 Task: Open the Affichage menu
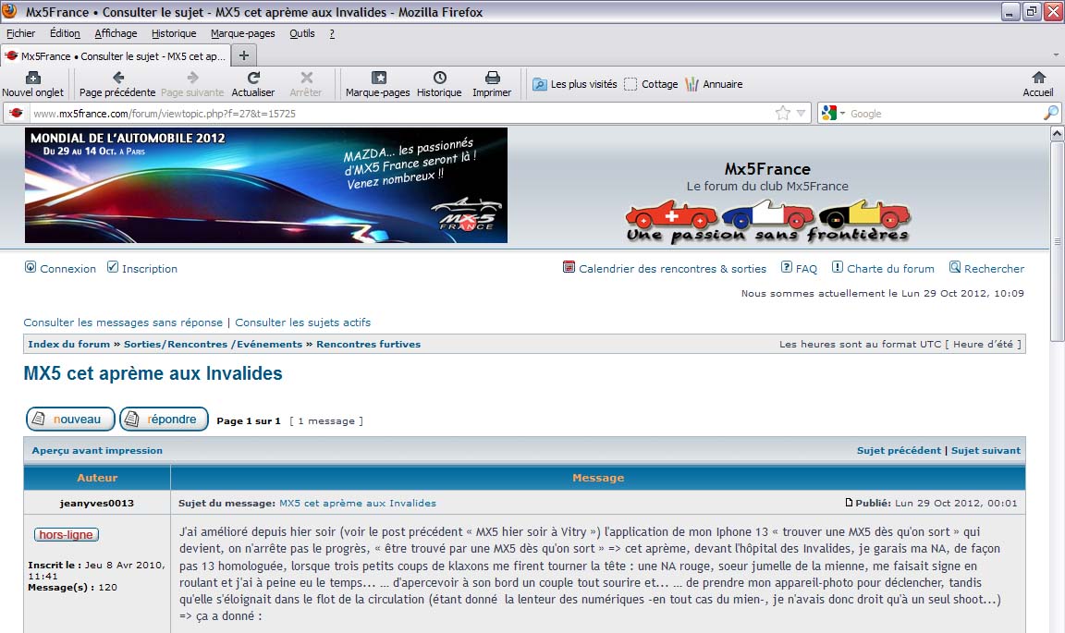click(x=116, y=33)
